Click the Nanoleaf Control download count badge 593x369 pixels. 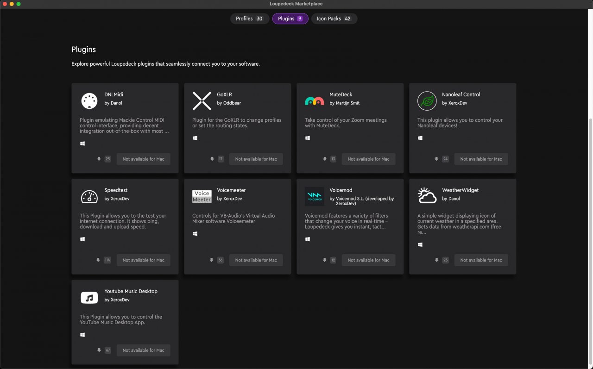445,159
